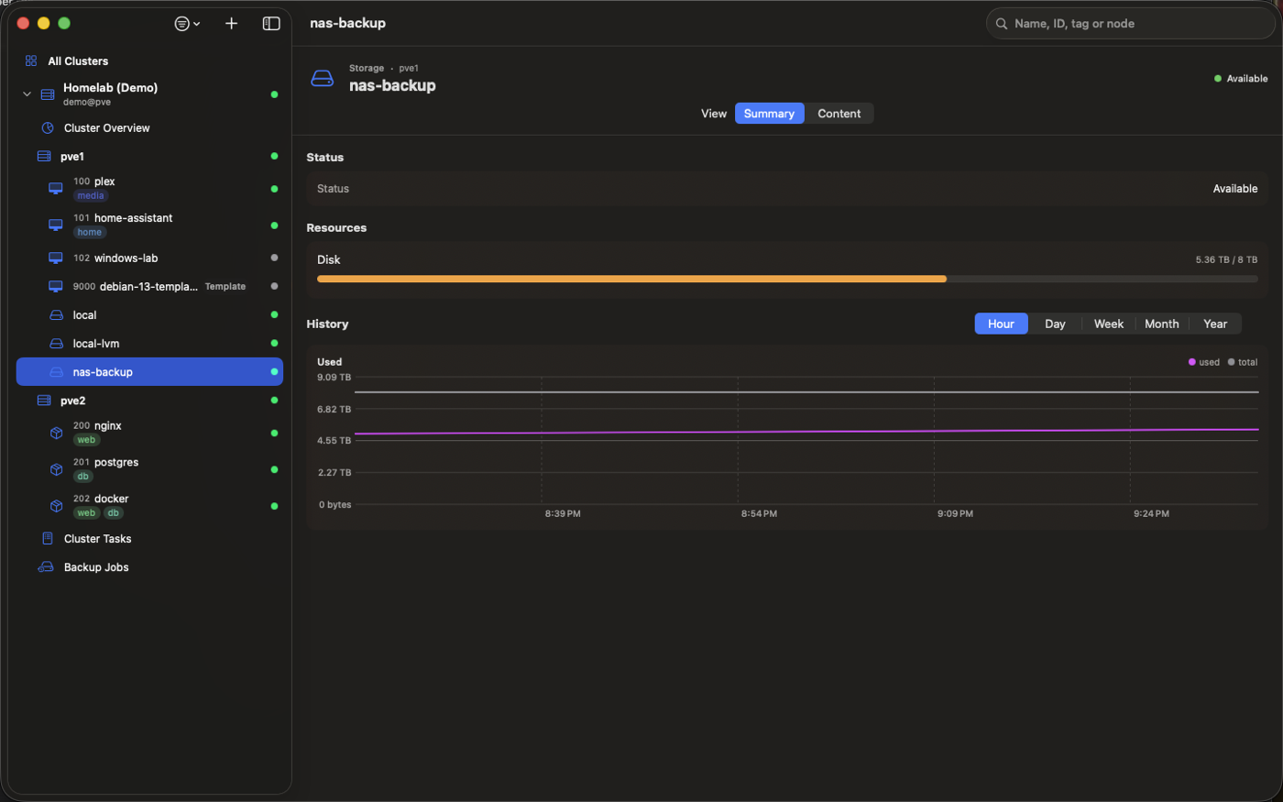Select the 200 nginx container cube icon
This screenshot has width=1283, height=802.
(x=56, y=433)
